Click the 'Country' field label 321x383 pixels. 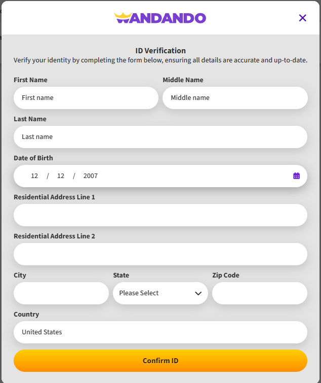click(x=26, y=314)
